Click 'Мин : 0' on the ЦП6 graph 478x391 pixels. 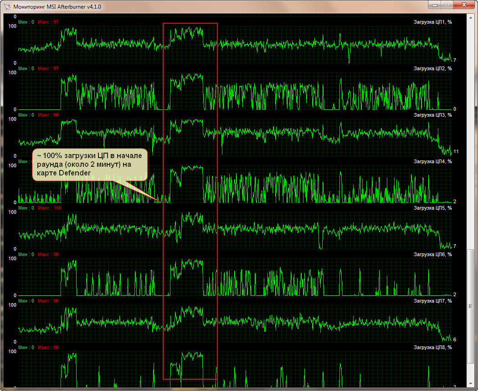(26, 254)
